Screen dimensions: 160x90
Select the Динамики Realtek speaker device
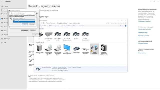pyautogui.click(x=103, y=48)
